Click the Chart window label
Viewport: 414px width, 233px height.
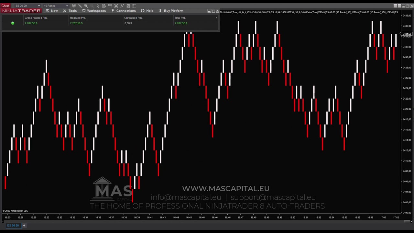click(x=5, y=6)
